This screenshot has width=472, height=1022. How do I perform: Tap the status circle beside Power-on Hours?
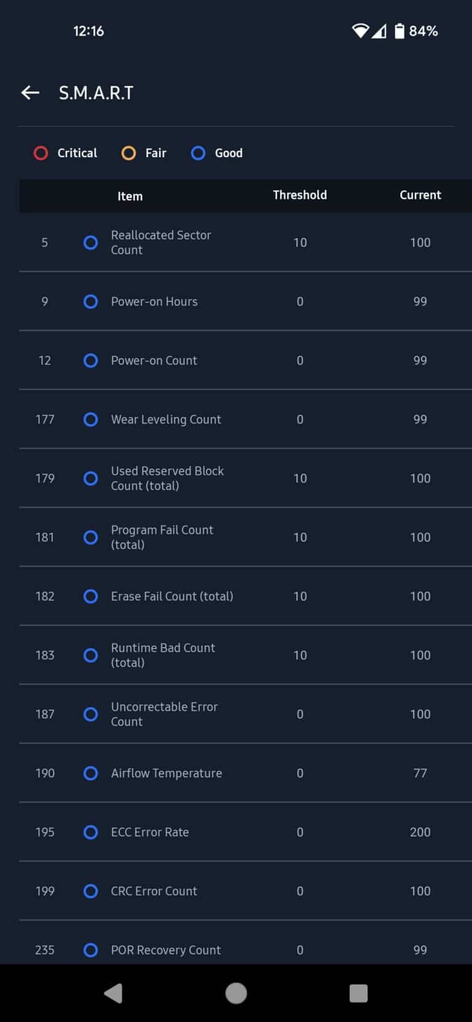pos(90,302)
